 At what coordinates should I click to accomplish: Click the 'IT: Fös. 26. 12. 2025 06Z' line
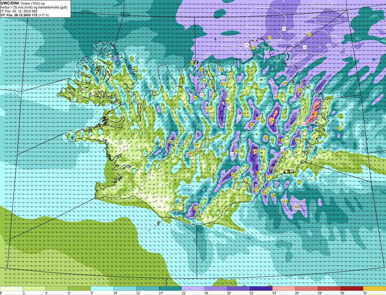click(x=19, y=11)
